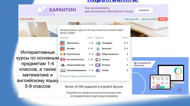The width and height of the screenshot is (190, 106).
Task: Click the 1 - 11 classes value for Английский
Action: [x=90, y=59]
